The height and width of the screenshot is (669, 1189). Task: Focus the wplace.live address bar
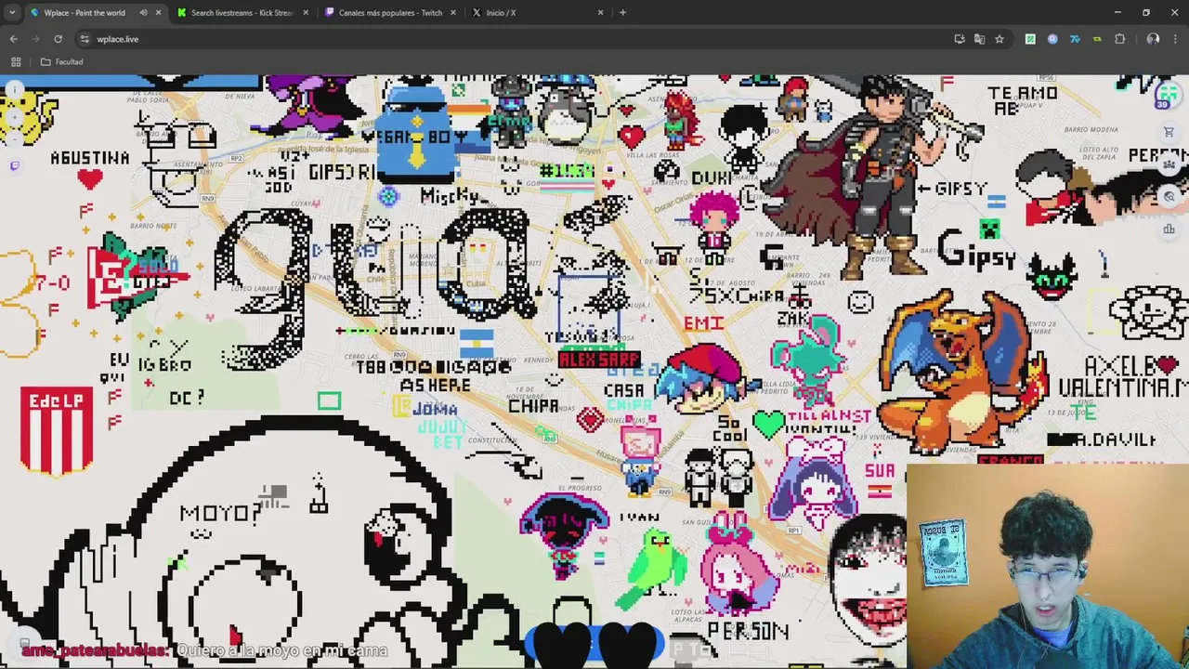click(520, 39)
